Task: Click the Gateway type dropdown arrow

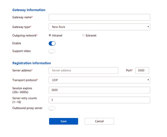Action: pyautogui.click(x=148, y=27)
